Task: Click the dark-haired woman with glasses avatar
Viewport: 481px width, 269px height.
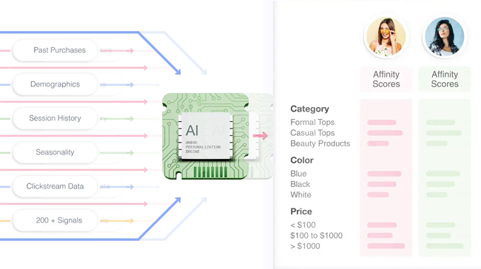Action: pos(445,37)
